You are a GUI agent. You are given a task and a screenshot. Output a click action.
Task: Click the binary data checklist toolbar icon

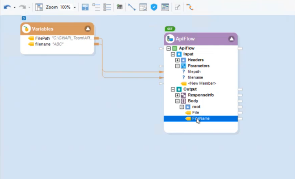(x=143, y=7)
